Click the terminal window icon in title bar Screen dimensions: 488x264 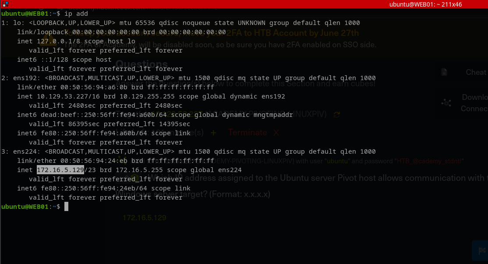pyautogui.click(x=5, y=4)
